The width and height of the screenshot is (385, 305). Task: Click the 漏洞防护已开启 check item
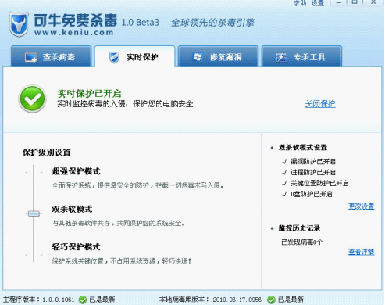309,161
